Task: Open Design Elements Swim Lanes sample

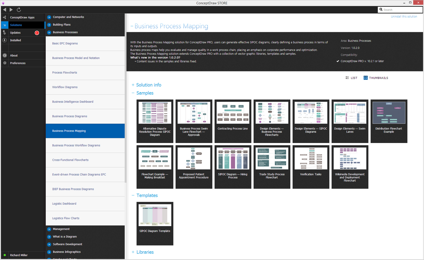Action: pos(350,121)
